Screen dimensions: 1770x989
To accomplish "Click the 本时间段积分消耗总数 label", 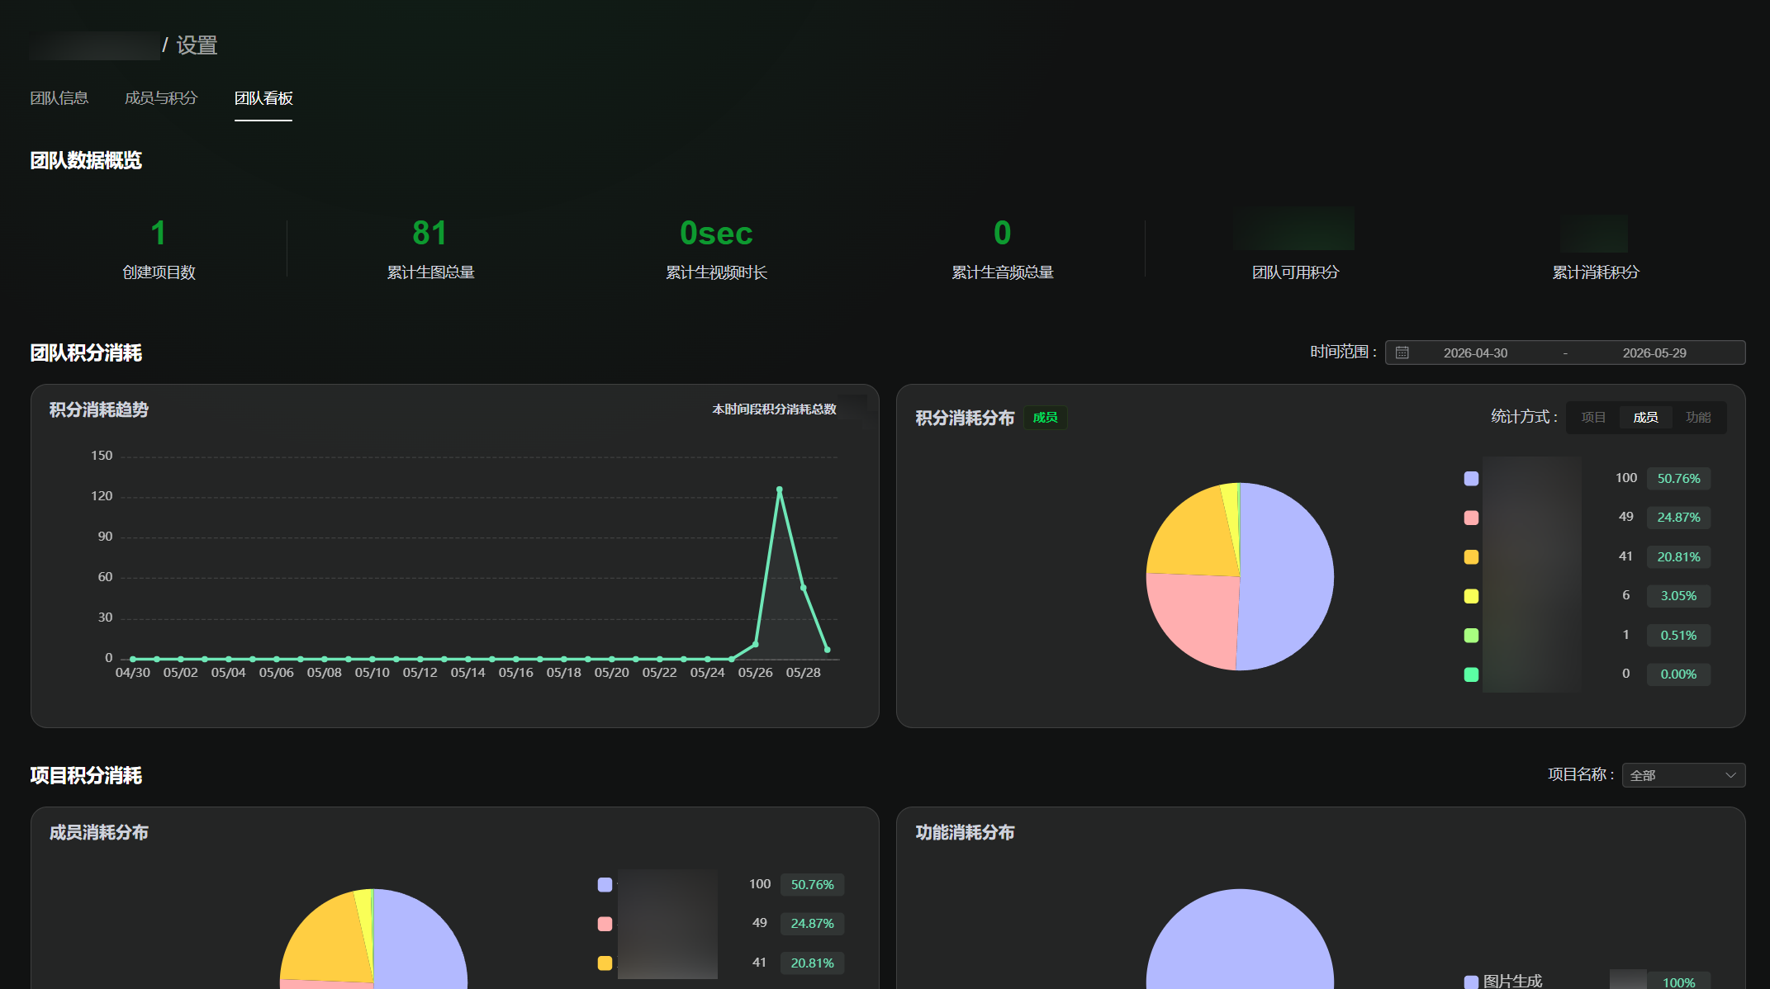I will click(775, 409).
